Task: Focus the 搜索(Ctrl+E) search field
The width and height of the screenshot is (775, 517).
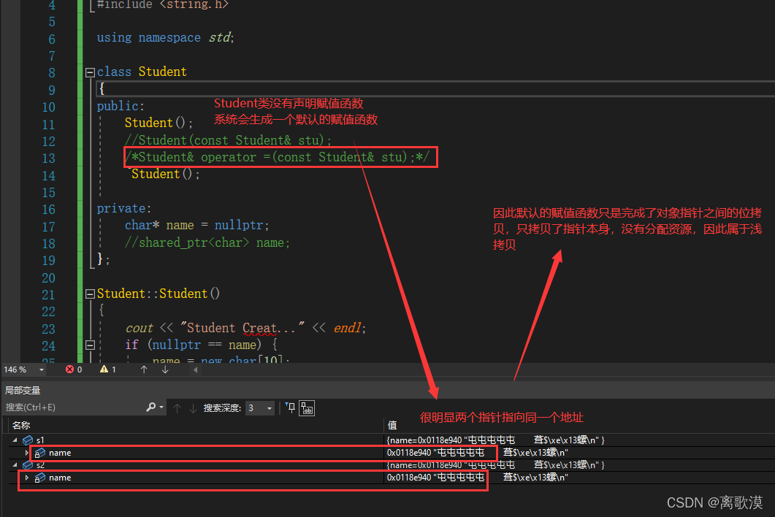Action: click(74, 407)
